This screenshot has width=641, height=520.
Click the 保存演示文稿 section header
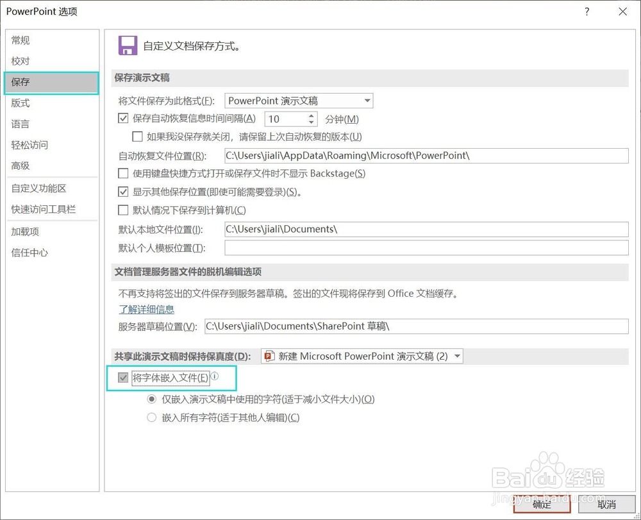coord(142,78)
